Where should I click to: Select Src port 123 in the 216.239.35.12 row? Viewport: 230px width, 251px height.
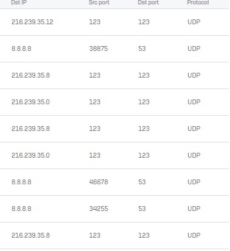(x=95, y=22)
